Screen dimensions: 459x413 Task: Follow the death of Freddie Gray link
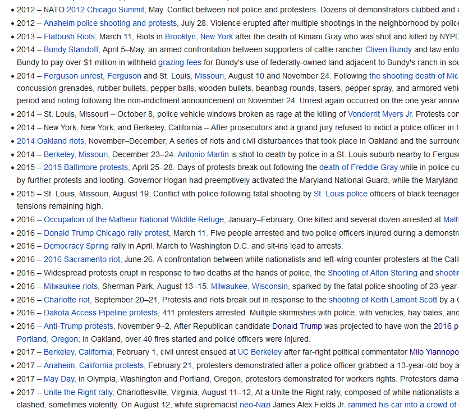point(359,167)
